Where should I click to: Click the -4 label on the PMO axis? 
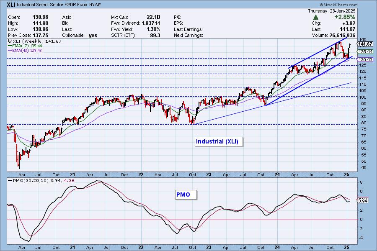pos(360,238)
